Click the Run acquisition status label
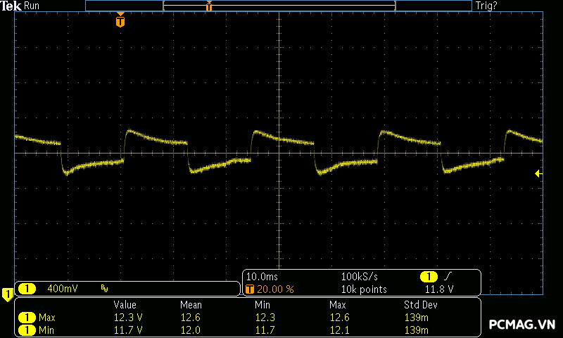The height and width of the screenshot is (338, 563). pyautogui.click(x=32, y=6)
